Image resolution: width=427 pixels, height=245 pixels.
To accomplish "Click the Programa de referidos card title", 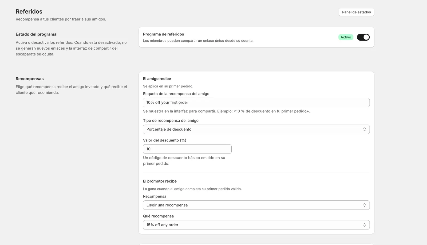I will pyautogui.click(x=163, y=34).
